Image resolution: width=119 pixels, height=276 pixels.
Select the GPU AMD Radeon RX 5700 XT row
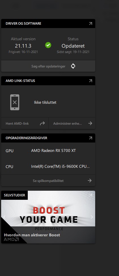(48, 151)
